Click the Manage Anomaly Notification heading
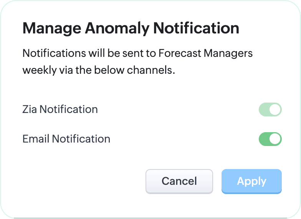Image resolution: width=301 pixels, height=219 pixels. pyautogui.click(x=131, y=28)
